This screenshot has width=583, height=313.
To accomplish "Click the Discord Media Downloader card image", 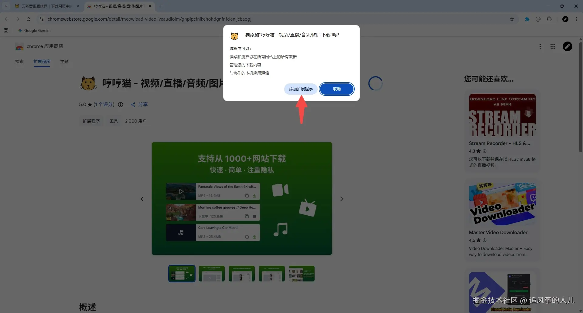I will point(502,292).
